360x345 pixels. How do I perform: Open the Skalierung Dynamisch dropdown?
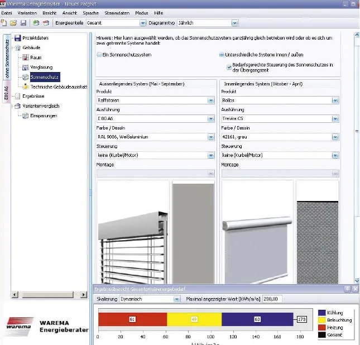pos(177,299)
